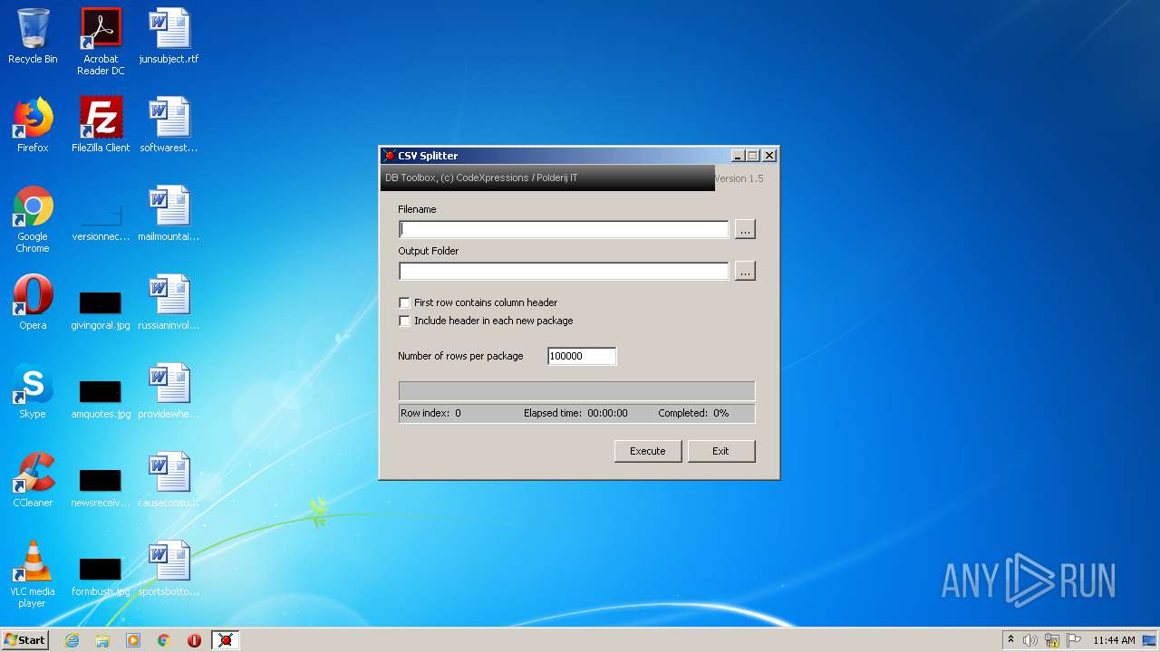Select formbush.jpg image file
Viewport: 1160px width, 652px height.
point(101,576)
